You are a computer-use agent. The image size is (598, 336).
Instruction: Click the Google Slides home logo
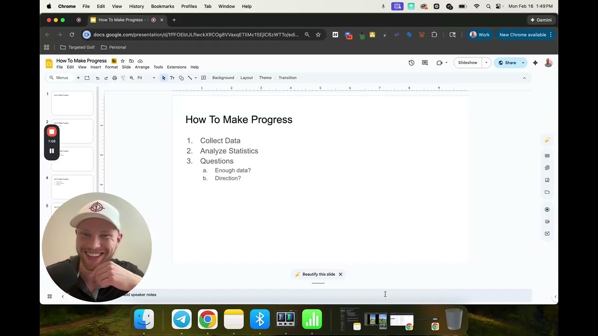pyautogui.click(x=49, y=63)
